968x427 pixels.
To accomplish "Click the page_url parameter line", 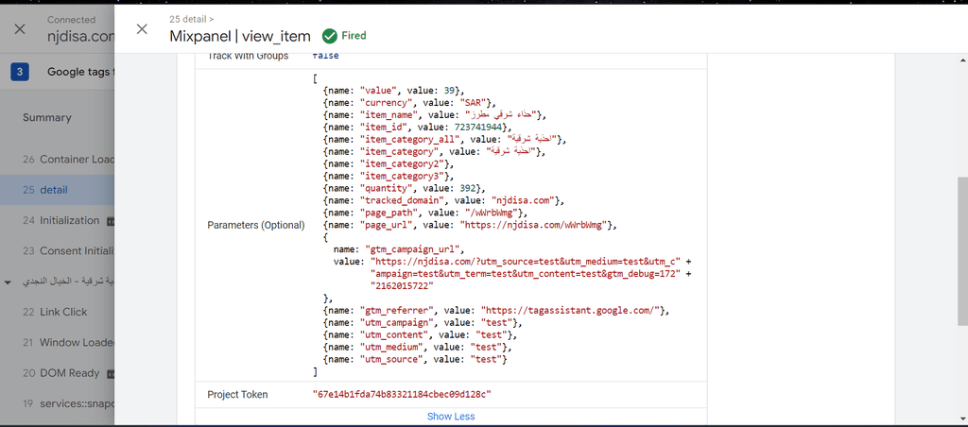I will pyautogui.click(x=470, y=225).
